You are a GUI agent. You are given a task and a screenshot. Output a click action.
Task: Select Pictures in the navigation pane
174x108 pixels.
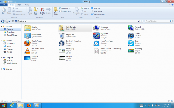click(x=10, y=49)
